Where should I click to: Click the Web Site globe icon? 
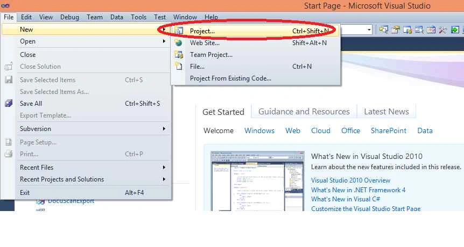tap(178, 43)
